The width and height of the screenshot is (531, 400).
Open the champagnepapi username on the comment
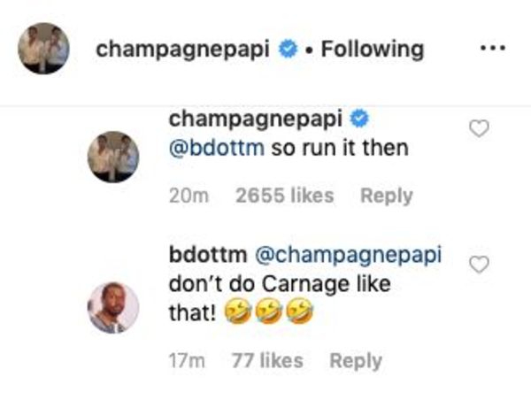[256, 119]
